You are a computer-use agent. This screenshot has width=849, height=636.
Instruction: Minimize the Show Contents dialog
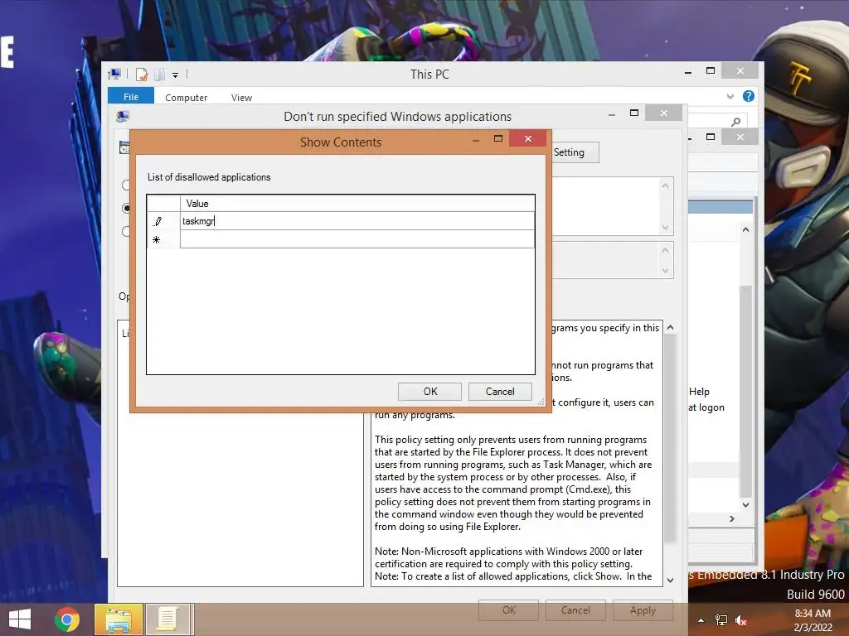(476, 139)
